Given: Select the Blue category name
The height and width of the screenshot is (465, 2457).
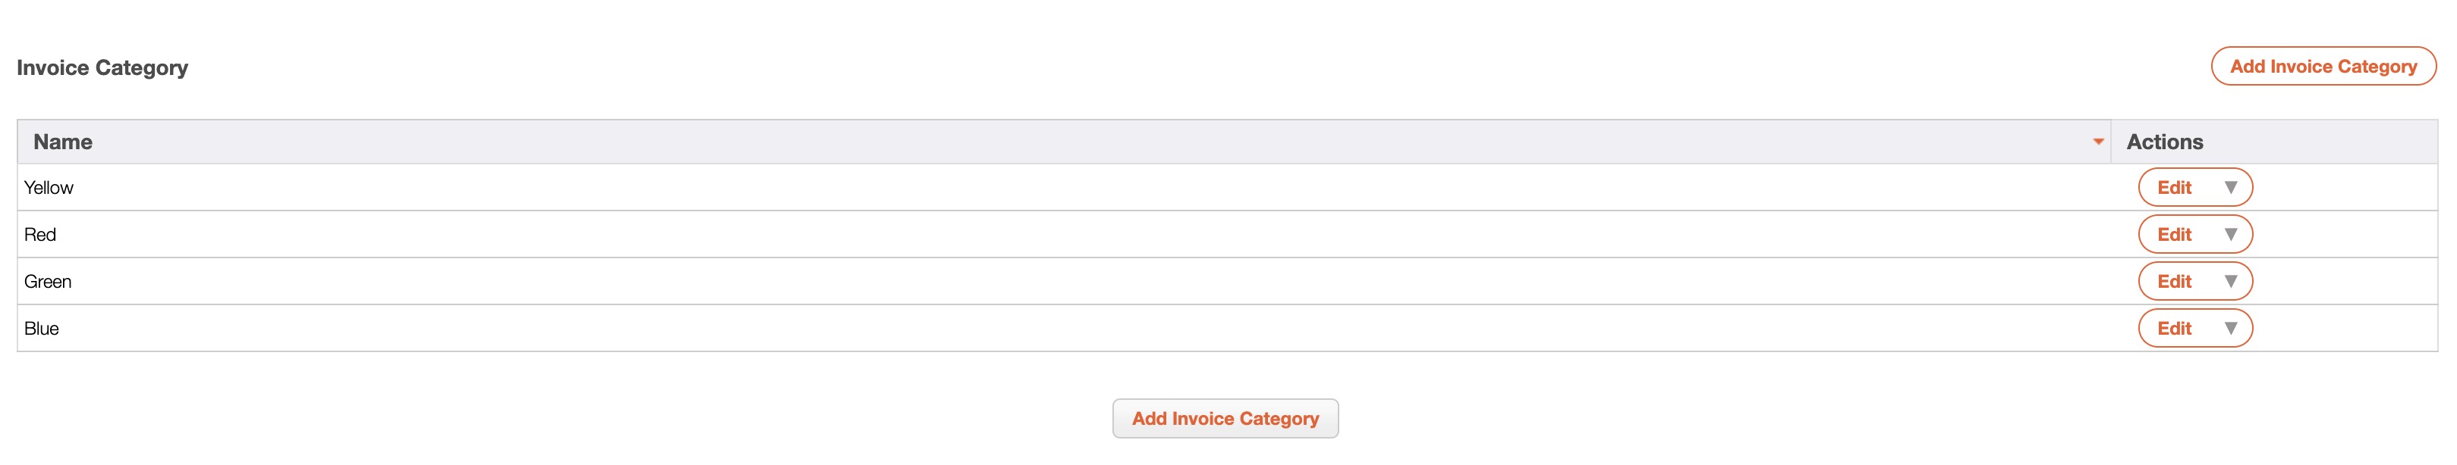Looking at the screenshot, I should (x=42, y=329).
